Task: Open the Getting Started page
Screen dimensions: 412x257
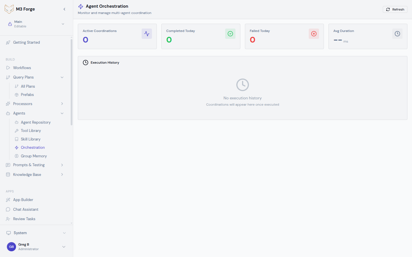Action: [26, 43]
